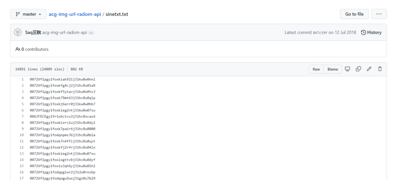Click line number 1
This screenshot has height=181, width=404.
coord(22,79)
